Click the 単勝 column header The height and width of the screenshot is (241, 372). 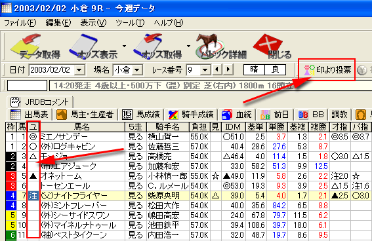[277, 127]
